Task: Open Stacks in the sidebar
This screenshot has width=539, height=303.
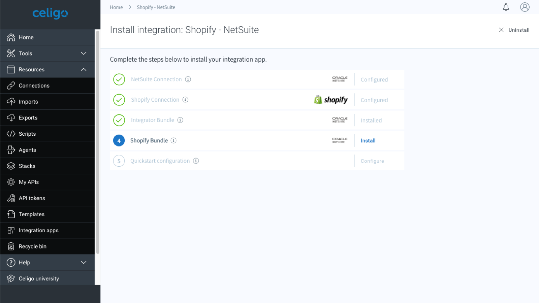Action: [x=47, y=166]
